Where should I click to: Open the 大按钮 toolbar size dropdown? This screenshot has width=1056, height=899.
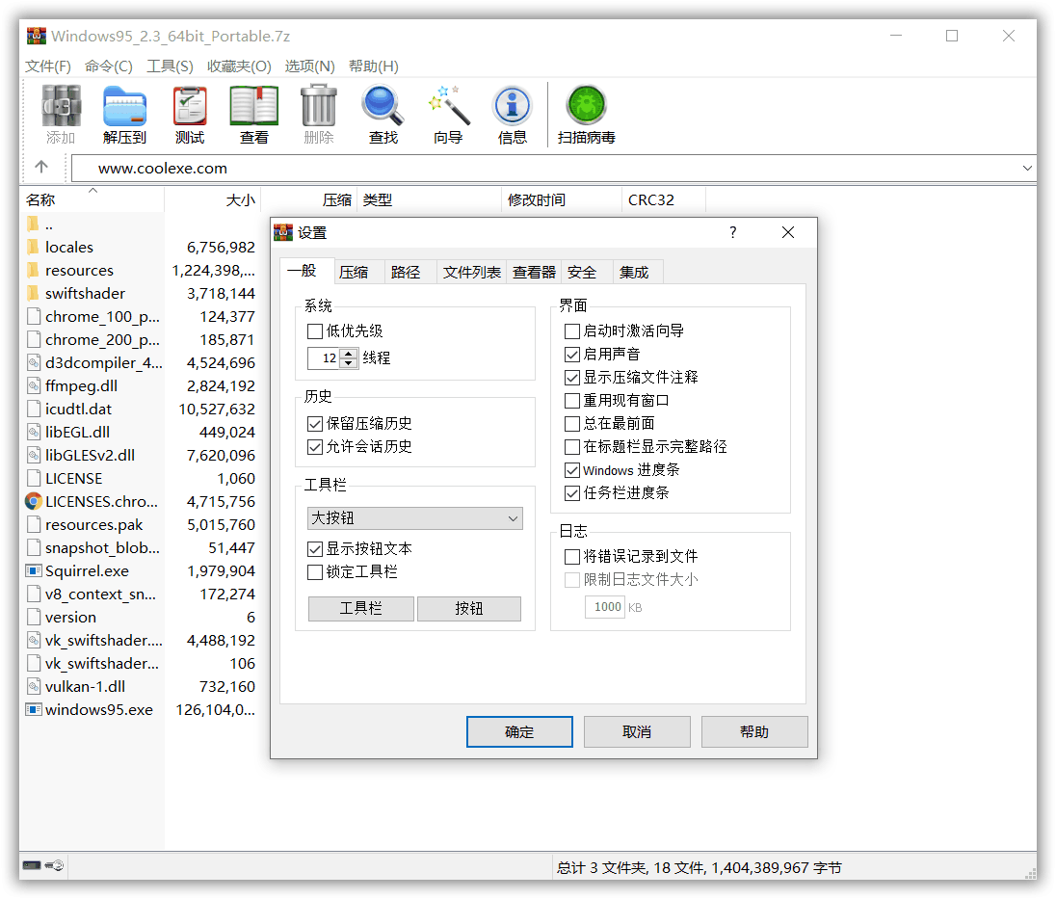[x=414, y=517]
